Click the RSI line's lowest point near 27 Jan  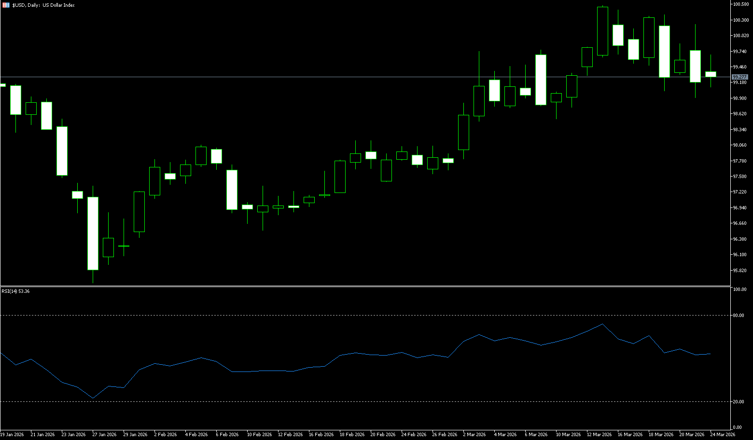coord(93,399)
